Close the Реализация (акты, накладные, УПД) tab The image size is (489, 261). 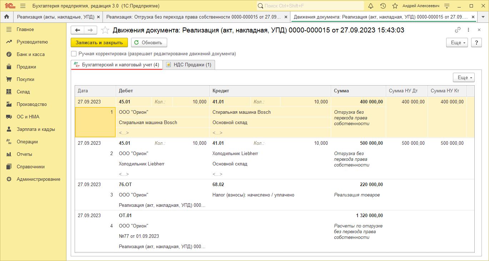tap(98, 17)
